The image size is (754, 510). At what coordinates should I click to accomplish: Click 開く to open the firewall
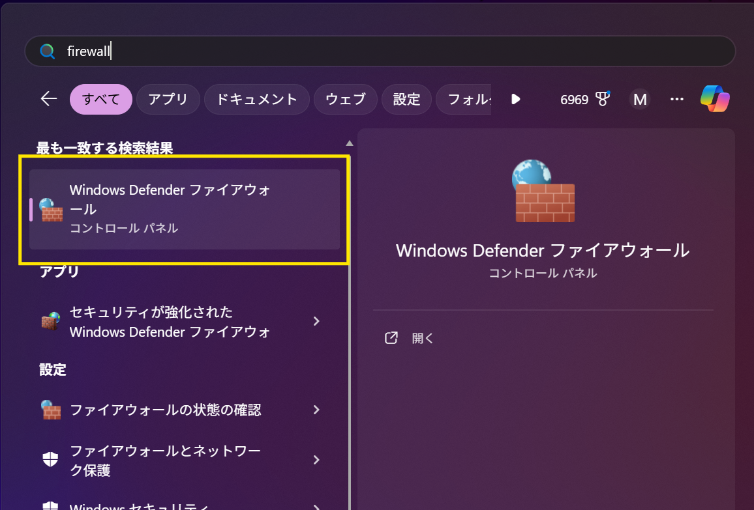[x=423, y=338]
